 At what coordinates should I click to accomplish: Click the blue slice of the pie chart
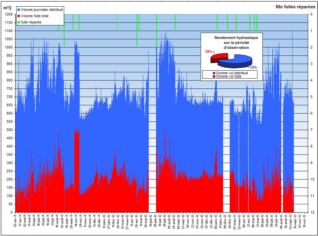(236, 61)
